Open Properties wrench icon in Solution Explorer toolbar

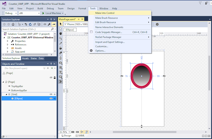[49, 24]
